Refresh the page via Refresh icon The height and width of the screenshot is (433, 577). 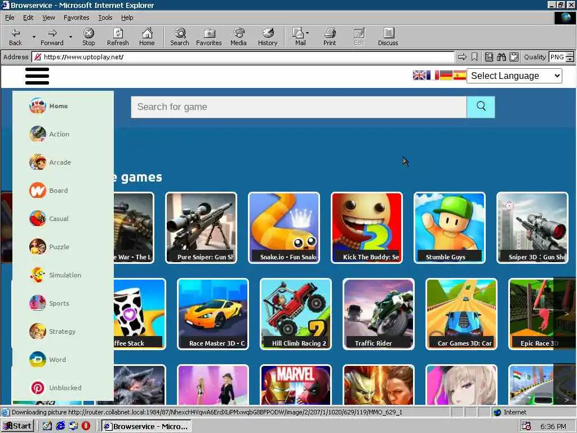(x=118, y=37)
